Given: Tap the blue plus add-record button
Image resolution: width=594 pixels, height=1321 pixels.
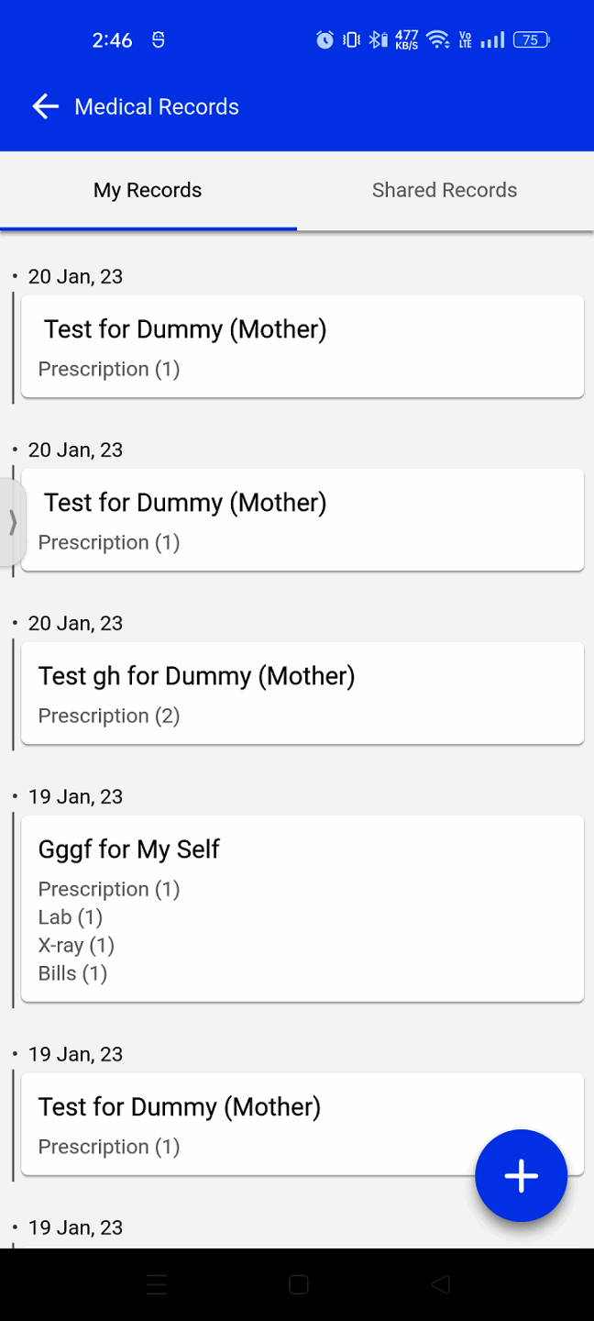Looking at the screenshot, I should (521, 1175).
